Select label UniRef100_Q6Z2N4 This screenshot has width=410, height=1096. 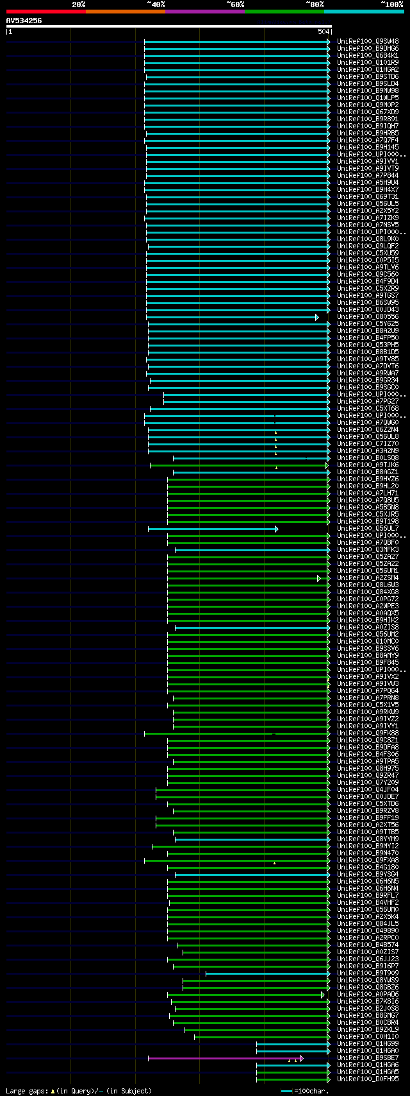368,430
